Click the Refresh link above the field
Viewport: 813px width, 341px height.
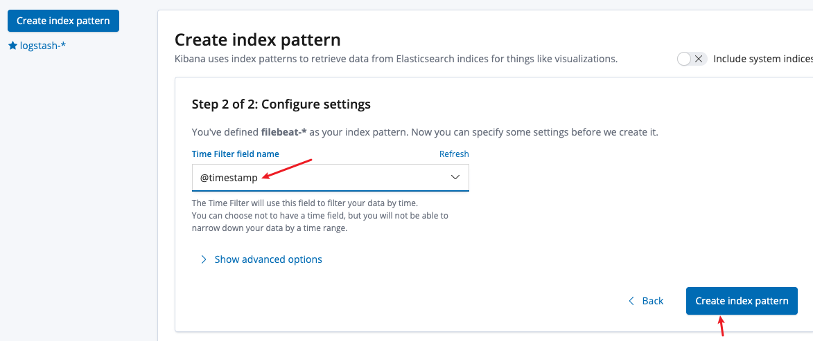(454, 154)
